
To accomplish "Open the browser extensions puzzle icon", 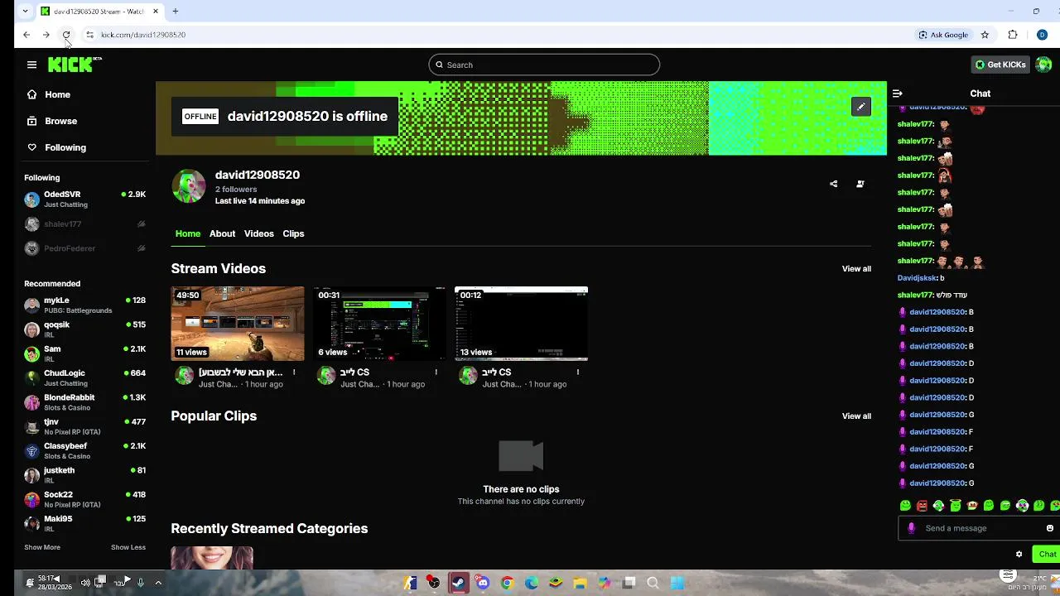I will click(1013, 35).
